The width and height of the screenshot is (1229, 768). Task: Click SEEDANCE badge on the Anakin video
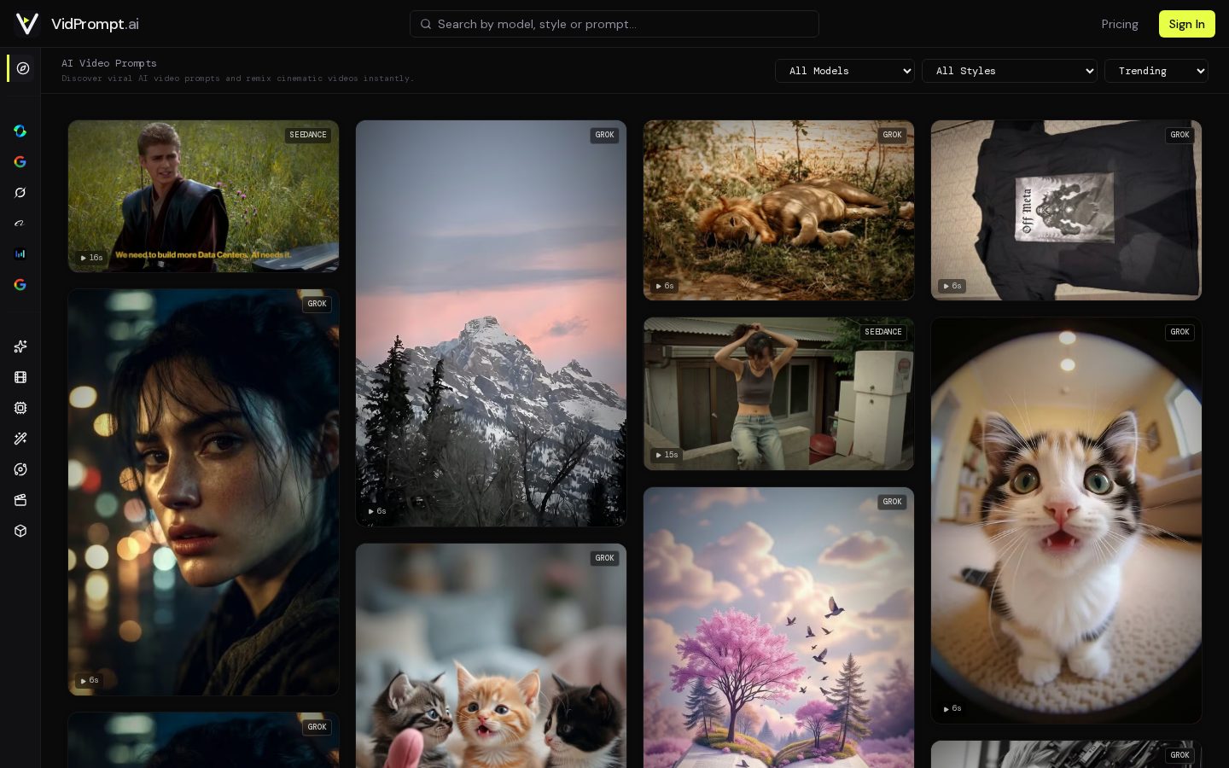308,135
